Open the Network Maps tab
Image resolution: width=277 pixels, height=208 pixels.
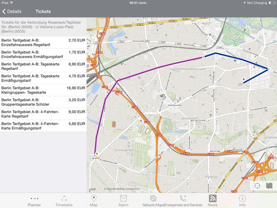tap(153, 201)
